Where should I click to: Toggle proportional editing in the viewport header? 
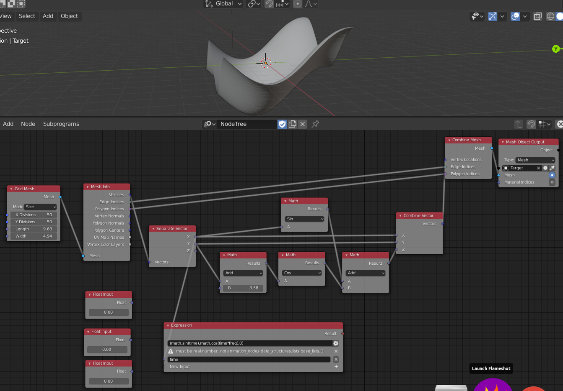click(x=297, y=4)
